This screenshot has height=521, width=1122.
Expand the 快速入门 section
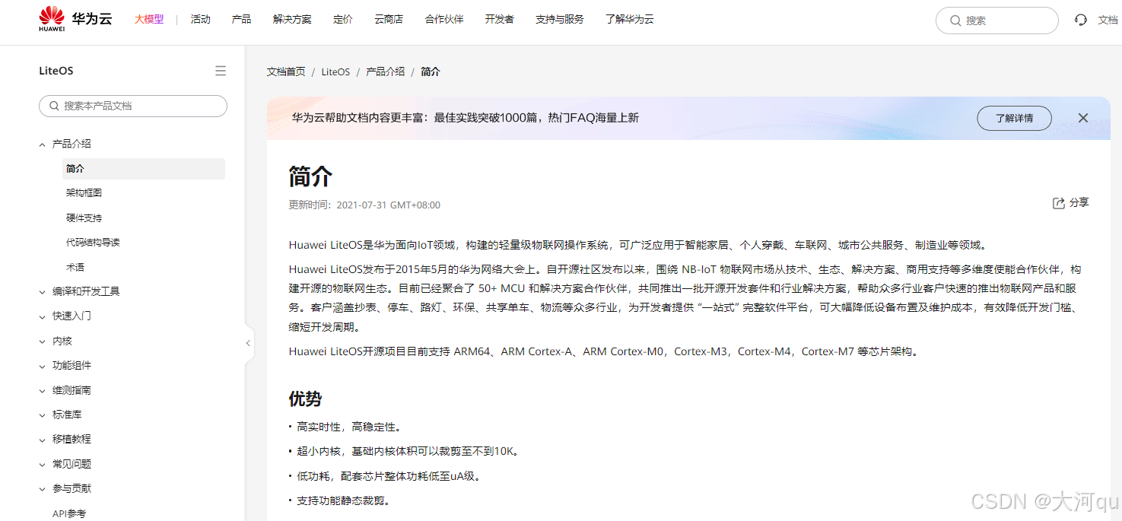click(43, 316)
